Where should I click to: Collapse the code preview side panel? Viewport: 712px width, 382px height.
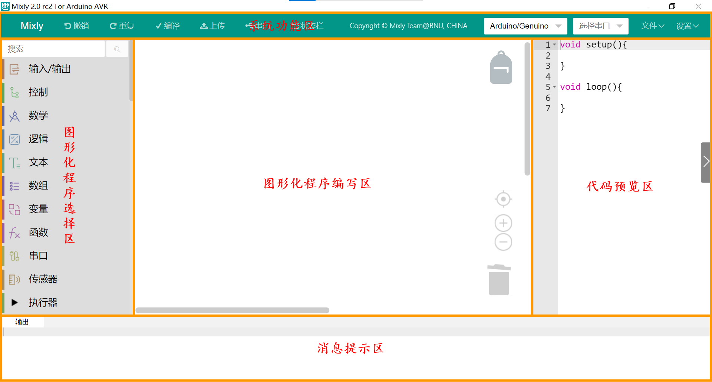tap(706, 162)
